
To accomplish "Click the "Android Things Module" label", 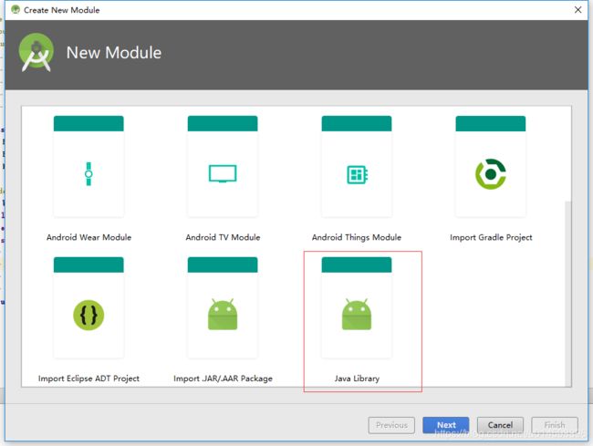I will [x=357, y=237].
